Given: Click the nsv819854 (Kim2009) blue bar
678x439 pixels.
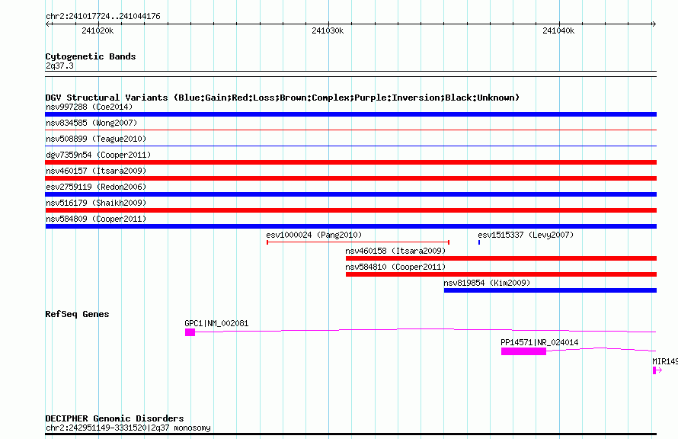Looking at the screenshot, I should [550, 290].
